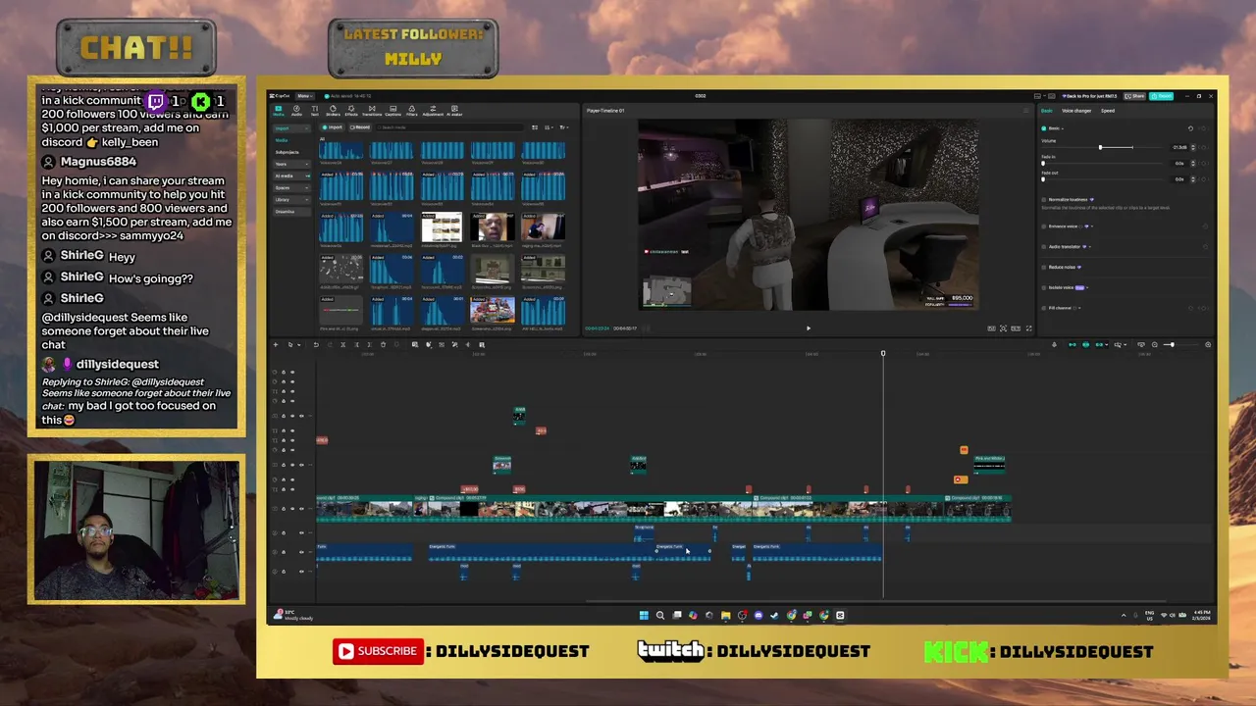Enable Normalize loudness checkbox
Image resolution: width=1256 pixels, height=706 pixels.
[1044, 199]
